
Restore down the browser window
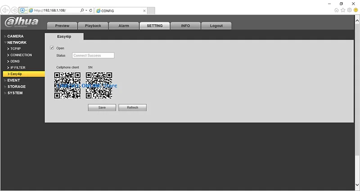click(341, 4)
